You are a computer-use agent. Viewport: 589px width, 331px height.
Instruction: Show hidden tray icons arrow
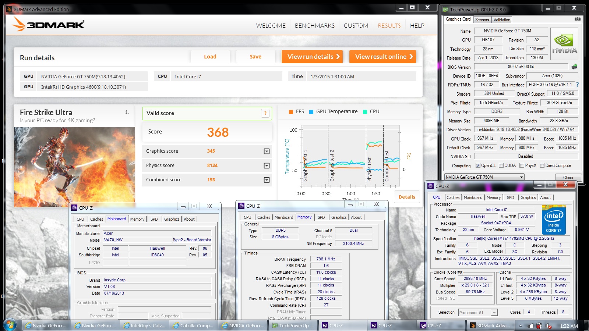pyautogui.click(x=521, y=325)
